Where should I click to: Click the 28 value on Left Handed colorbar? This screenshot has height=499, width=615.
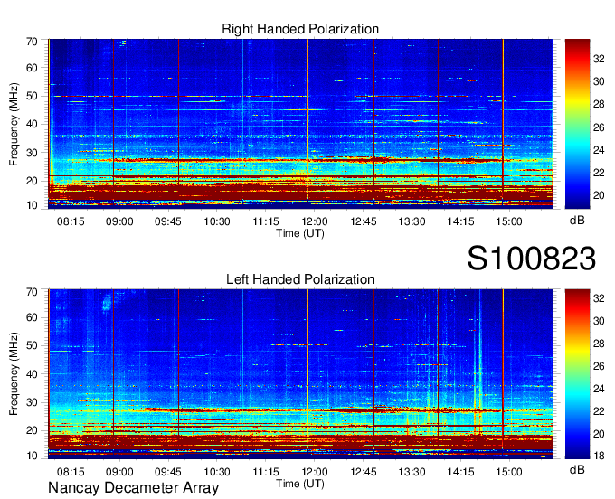(599, 344)
